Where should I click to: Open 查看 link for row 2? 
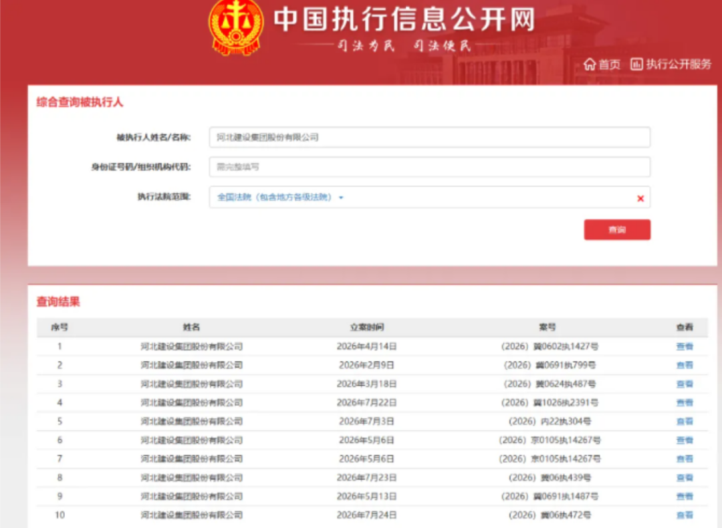(685, 365)
